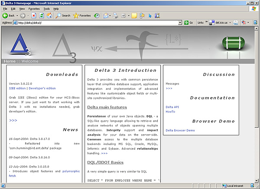260x189 pixels.
Task: Open the Edit menu
Action: (x=13, y=9)
